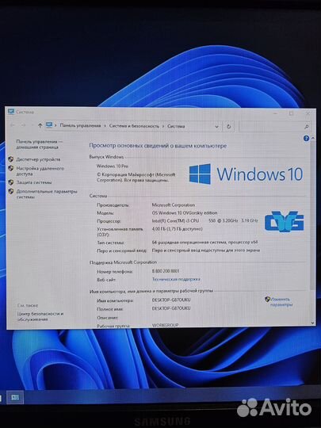Click the scroll up arrow below the help icon
The image size is (321, 428).
313,139
